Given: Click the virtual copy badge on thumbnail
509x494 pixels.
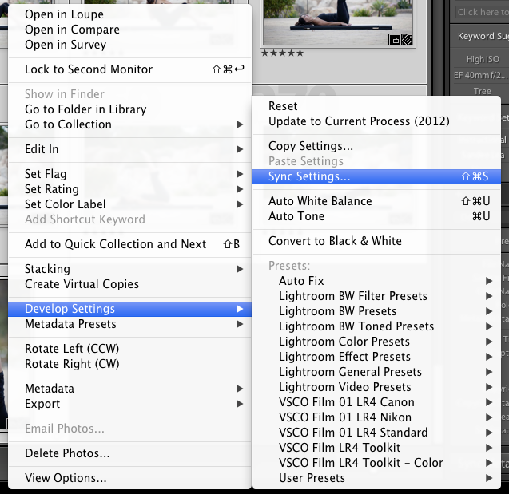Looking at the screenshot, I should [395, 39].
